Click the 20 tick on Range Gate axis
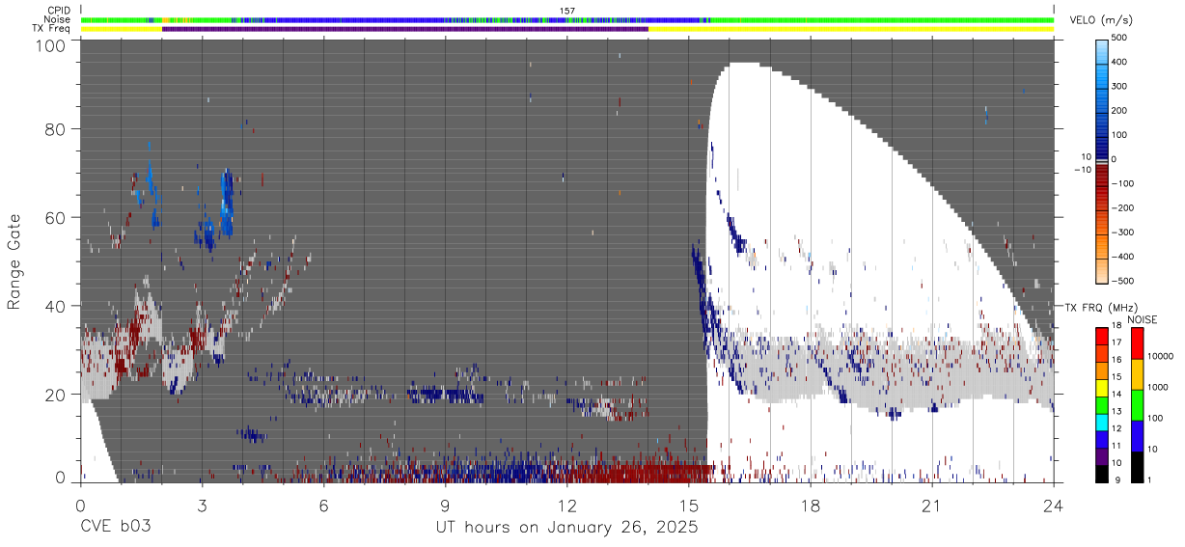1185x547 pixels. 55,396
